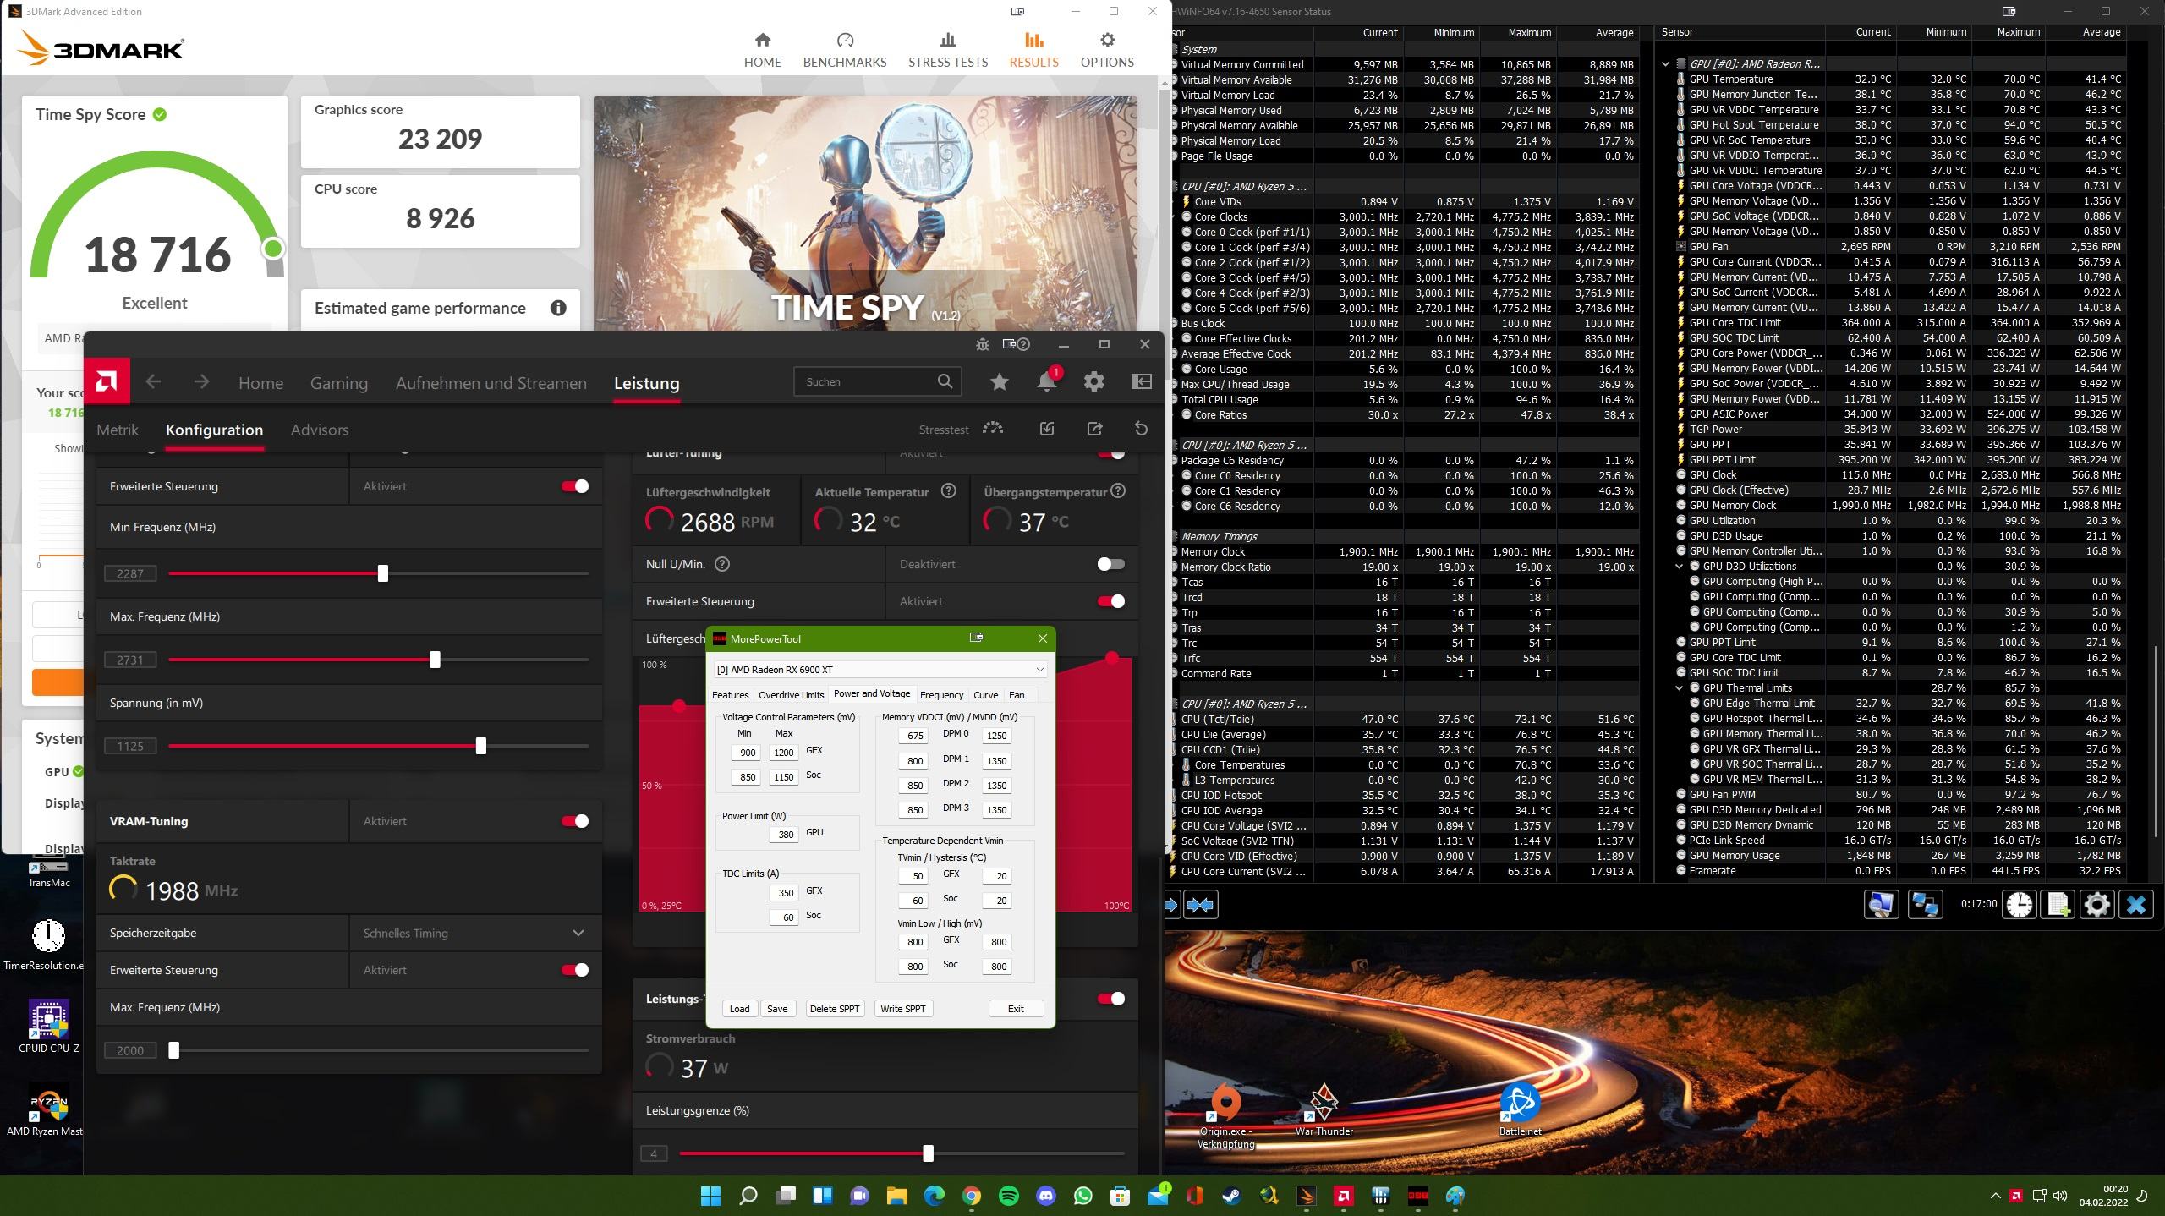Close HWiNFO sensors with blue X icon

pyautogui.click(x=2136, y=905)
